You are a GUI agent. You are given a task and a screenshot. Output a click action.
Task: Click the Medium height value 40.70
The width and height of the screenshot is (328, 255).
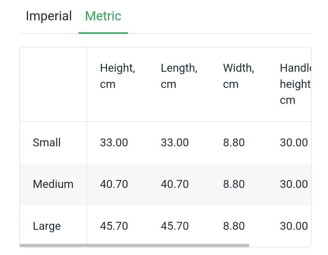pyautogui.click(x=114, y=184)
